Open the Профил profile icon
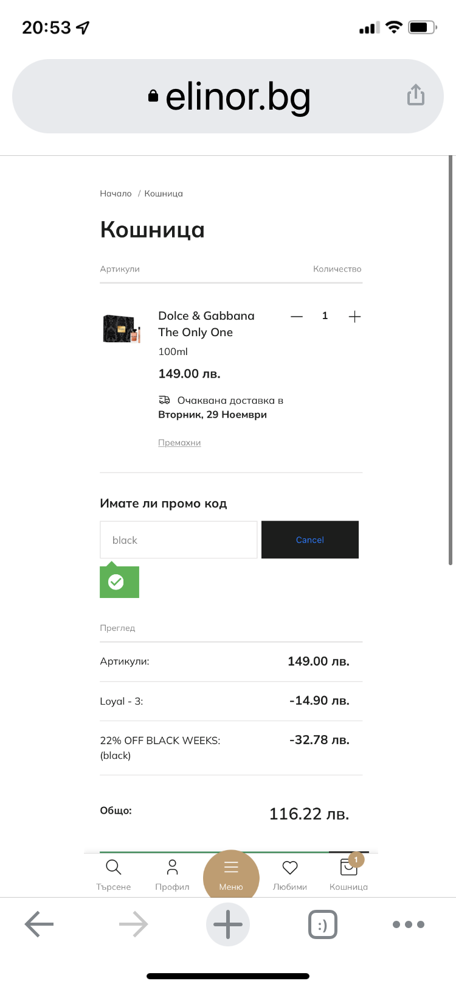The image size is (456, 989). coord(172,874)
